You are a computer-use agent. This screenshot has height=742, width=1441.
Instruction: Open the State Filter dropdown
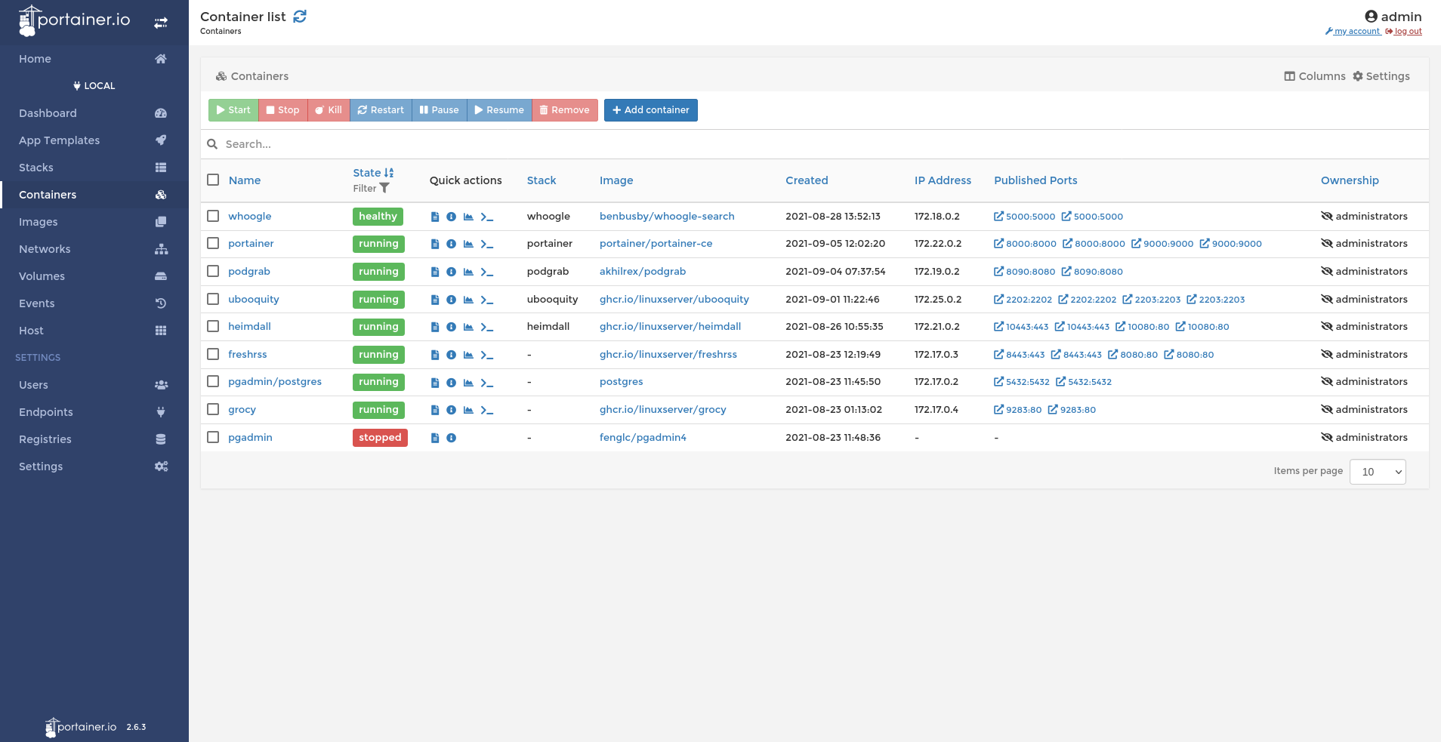click(371, 189)
